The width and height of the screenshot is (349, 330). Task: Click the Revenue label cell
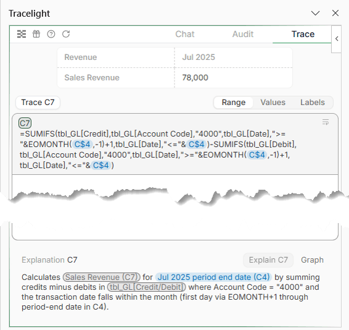tap(116, 57)
